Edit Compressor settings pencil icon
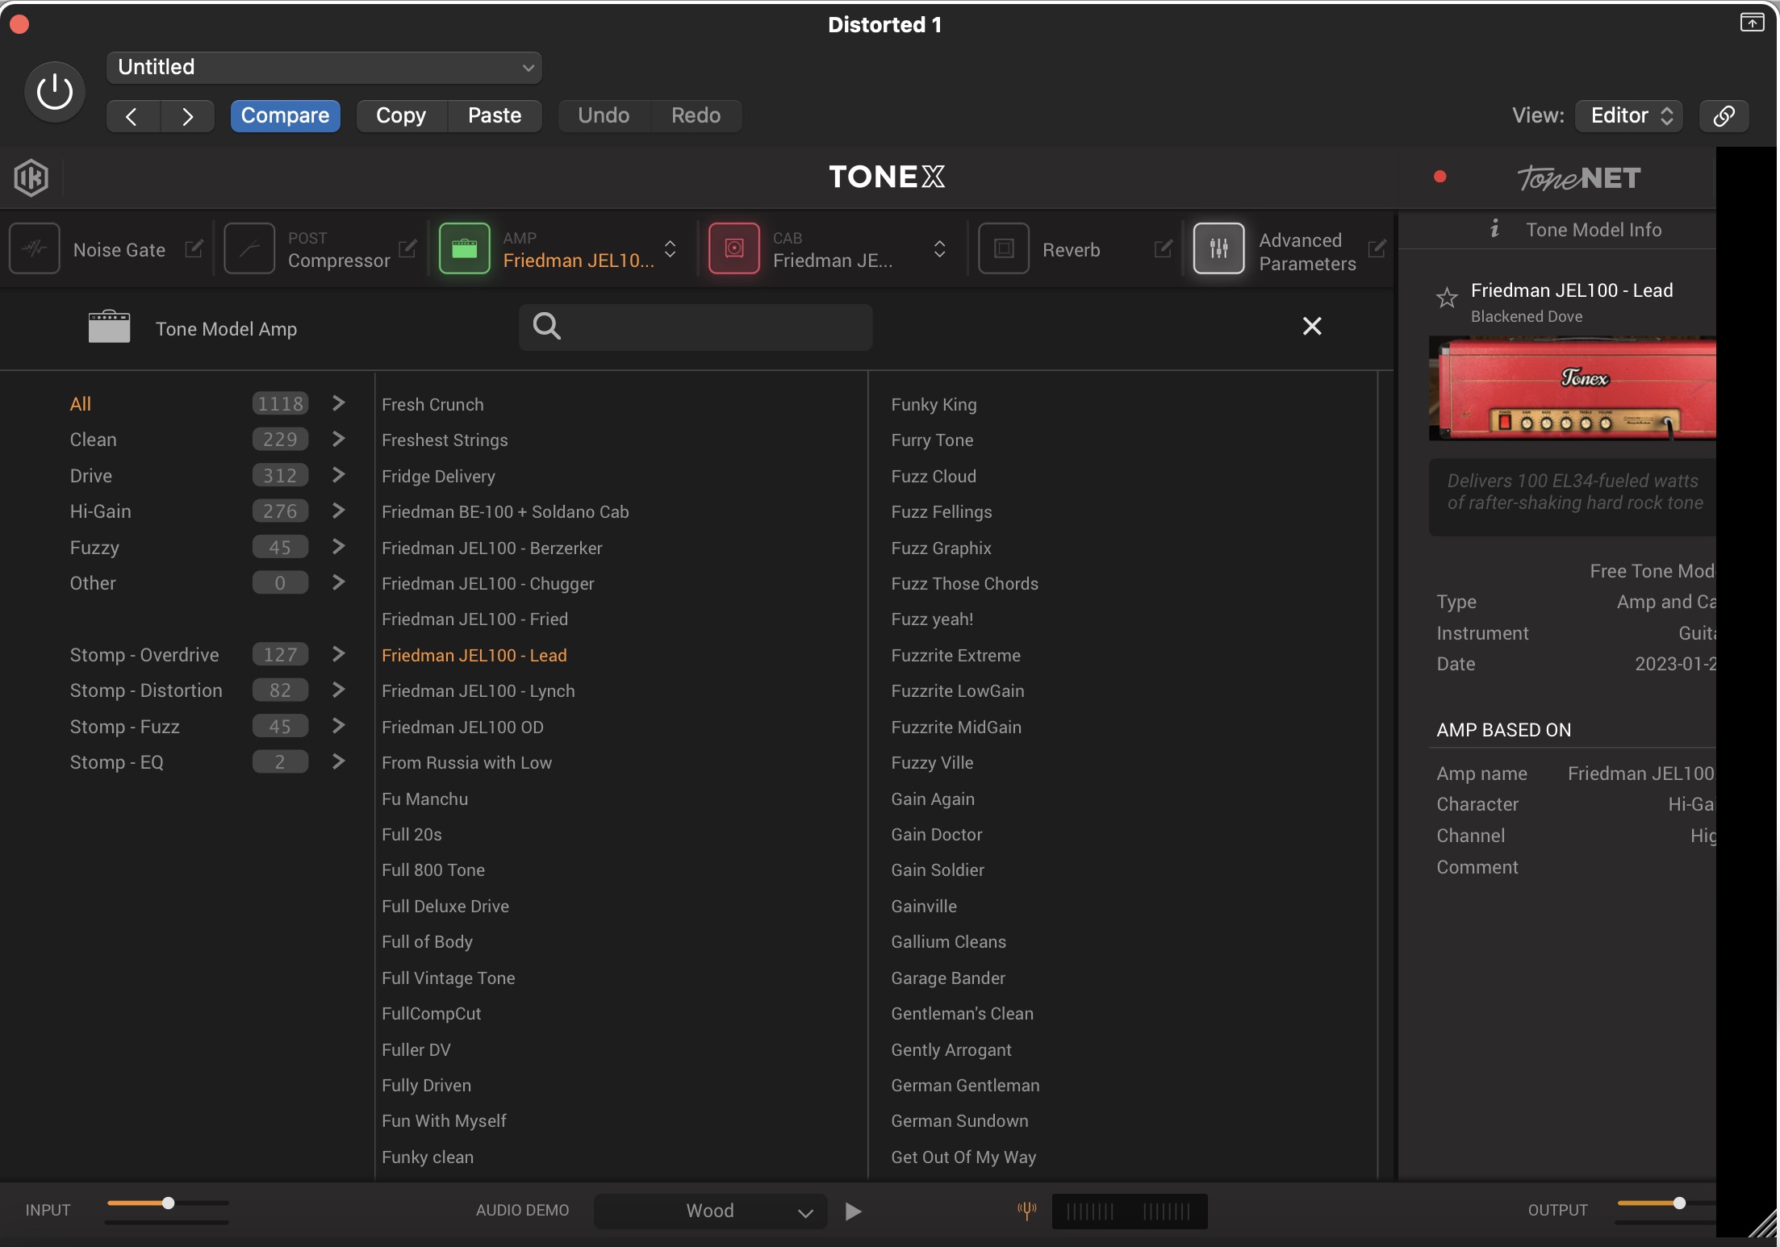Viewport: 1780px width, 1247px height. coord(408,248)
